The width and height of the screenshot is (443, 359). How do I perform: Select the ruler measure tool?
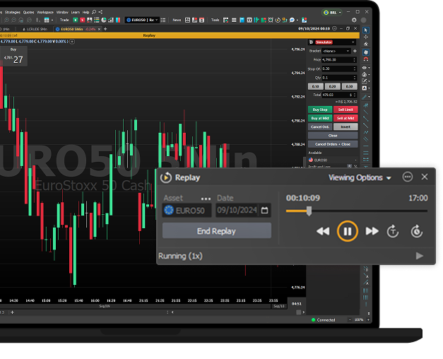click(365, 97)
